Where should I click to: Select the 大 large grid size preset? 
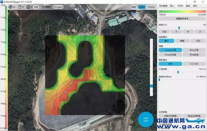tap(200, 32)
